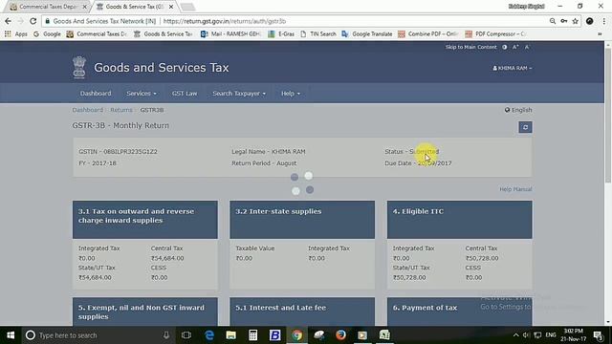
Task: Open the Google bookmark
Action: [47, 34]
